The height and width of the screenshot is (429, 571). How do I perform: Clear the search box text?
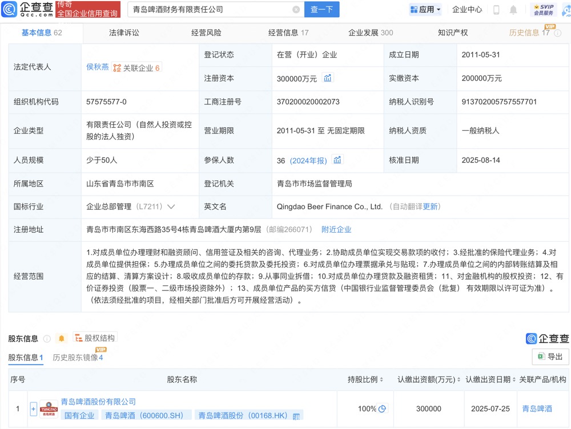[x=296, y=10]
